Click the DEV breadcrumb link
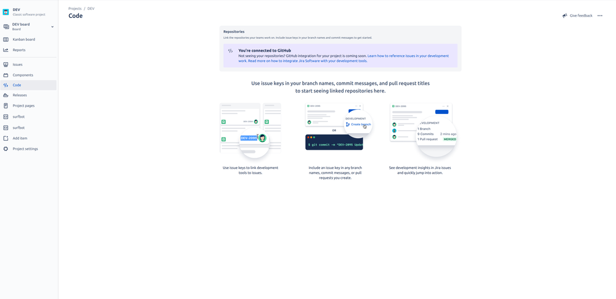 pos(91,8)
